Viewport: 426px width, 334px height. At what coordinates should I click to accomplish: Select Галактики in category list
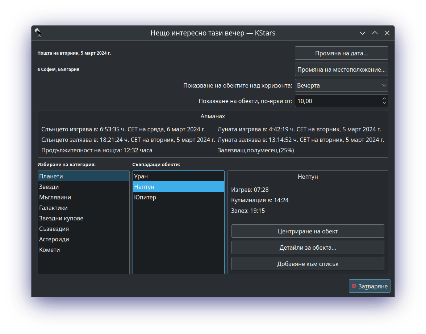pos(53,208)
